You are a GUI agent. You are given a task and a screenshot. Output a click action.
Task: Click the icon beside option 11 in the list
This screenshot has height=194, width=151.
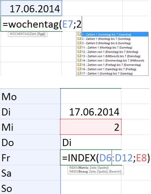(79, 47)
